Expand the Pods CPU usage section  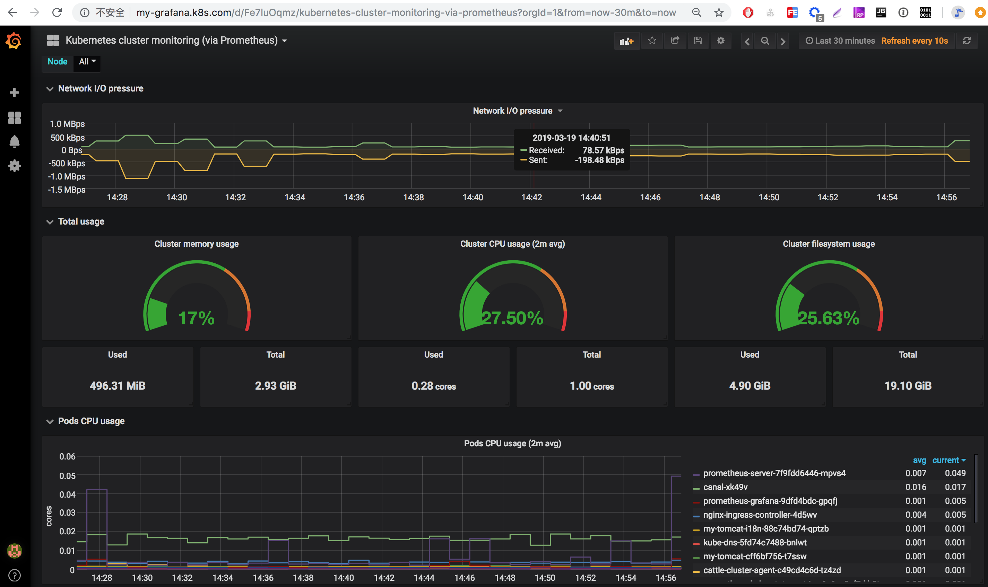click(x=49, y=421)
